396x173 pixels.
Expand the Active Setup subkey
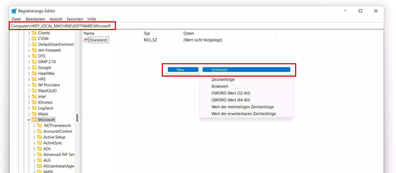tap(34, 137)
